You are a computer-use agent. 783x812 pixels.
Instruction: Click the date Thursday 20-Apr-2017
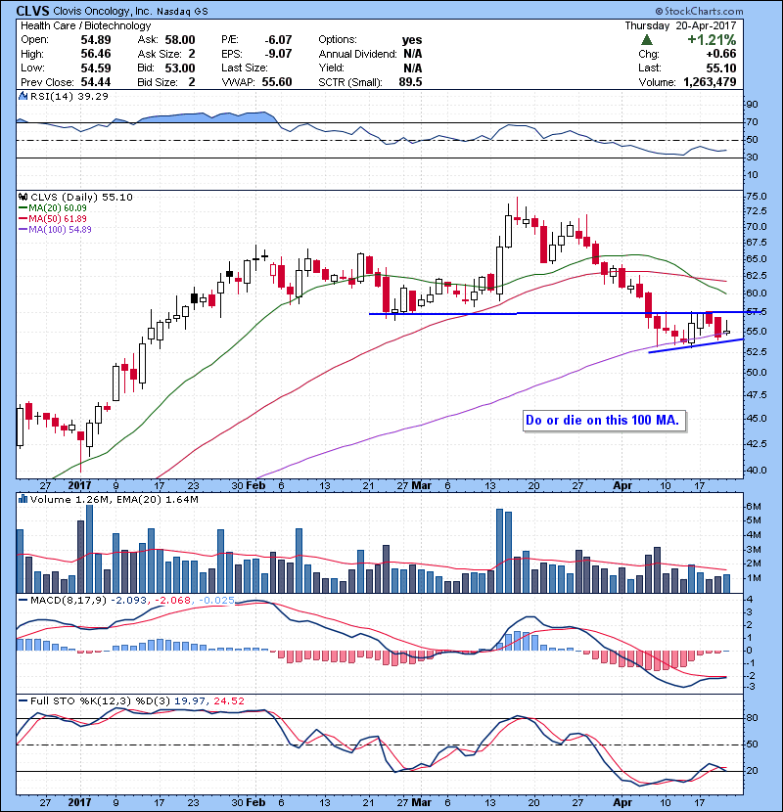point(680,25)
